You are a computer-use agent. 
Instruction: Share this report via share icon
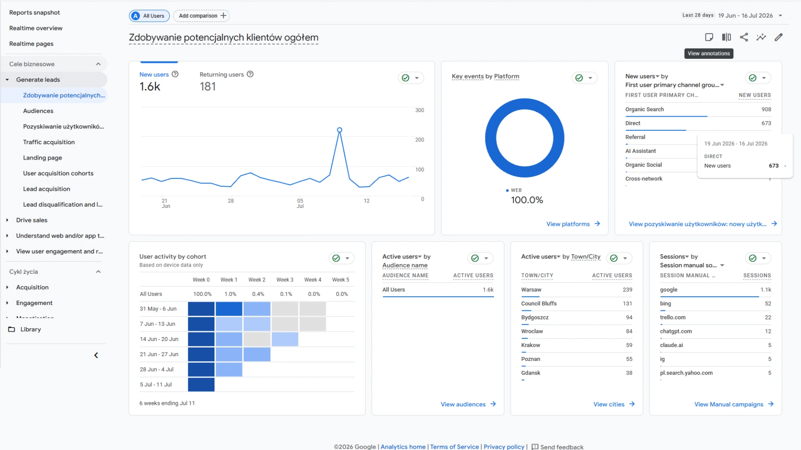[744, 37]
